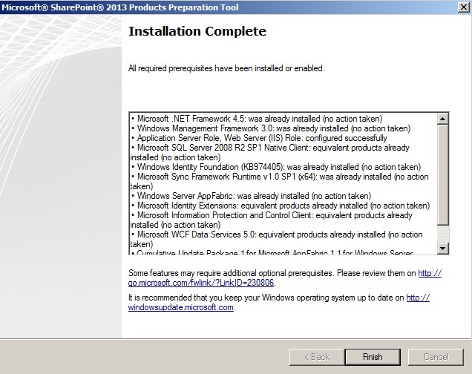
Task: Click the Application Server Role configured line
Action: point(260,138)
